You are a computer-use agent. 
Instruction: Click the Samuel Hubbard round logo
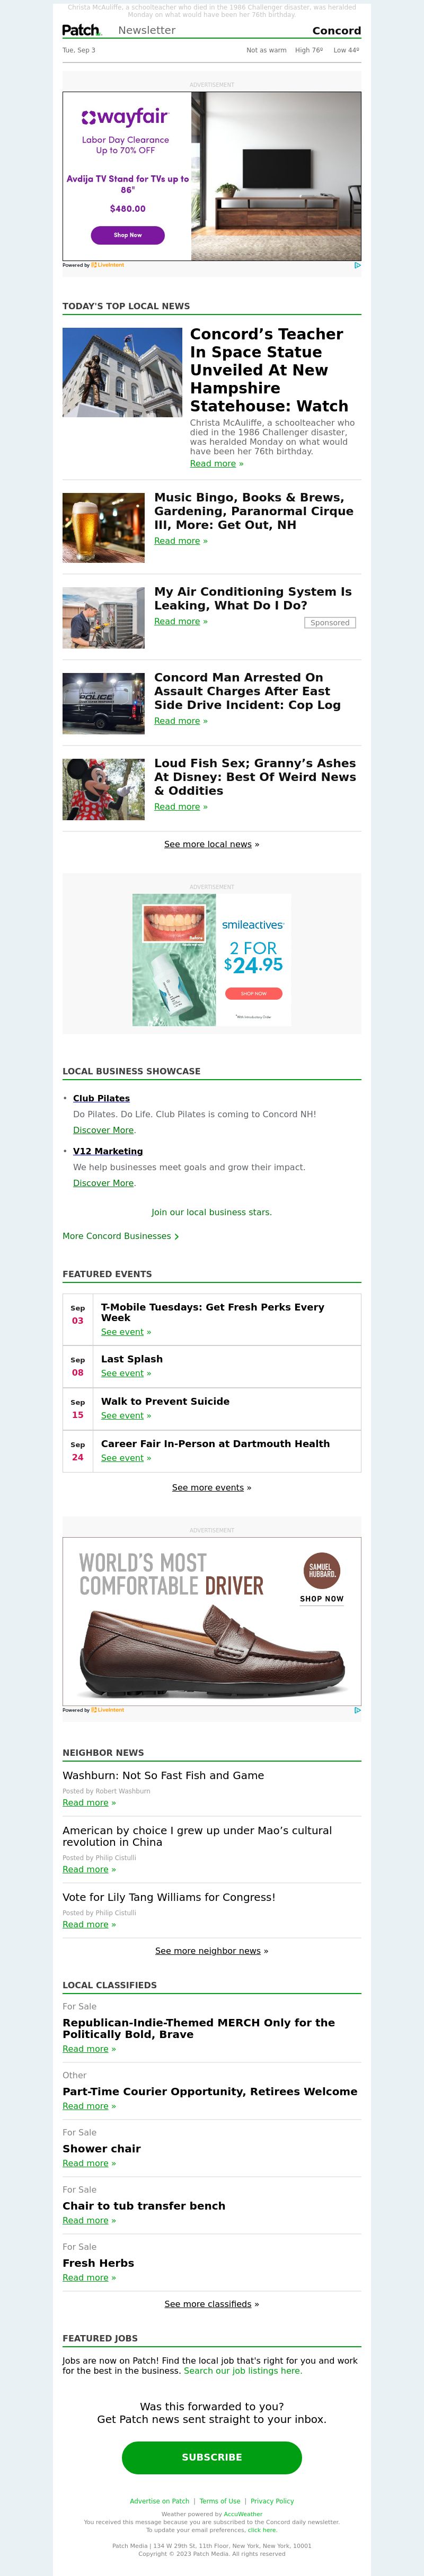(x=322, y=1571)
